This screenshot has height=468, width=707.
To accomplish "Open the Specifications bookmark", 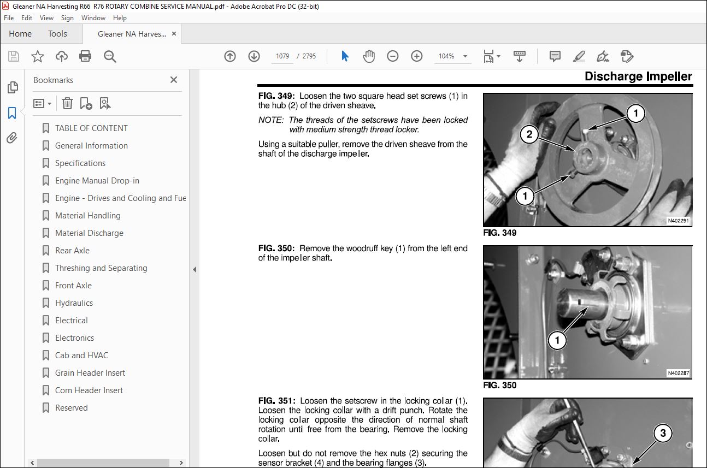I will [80, 163].
